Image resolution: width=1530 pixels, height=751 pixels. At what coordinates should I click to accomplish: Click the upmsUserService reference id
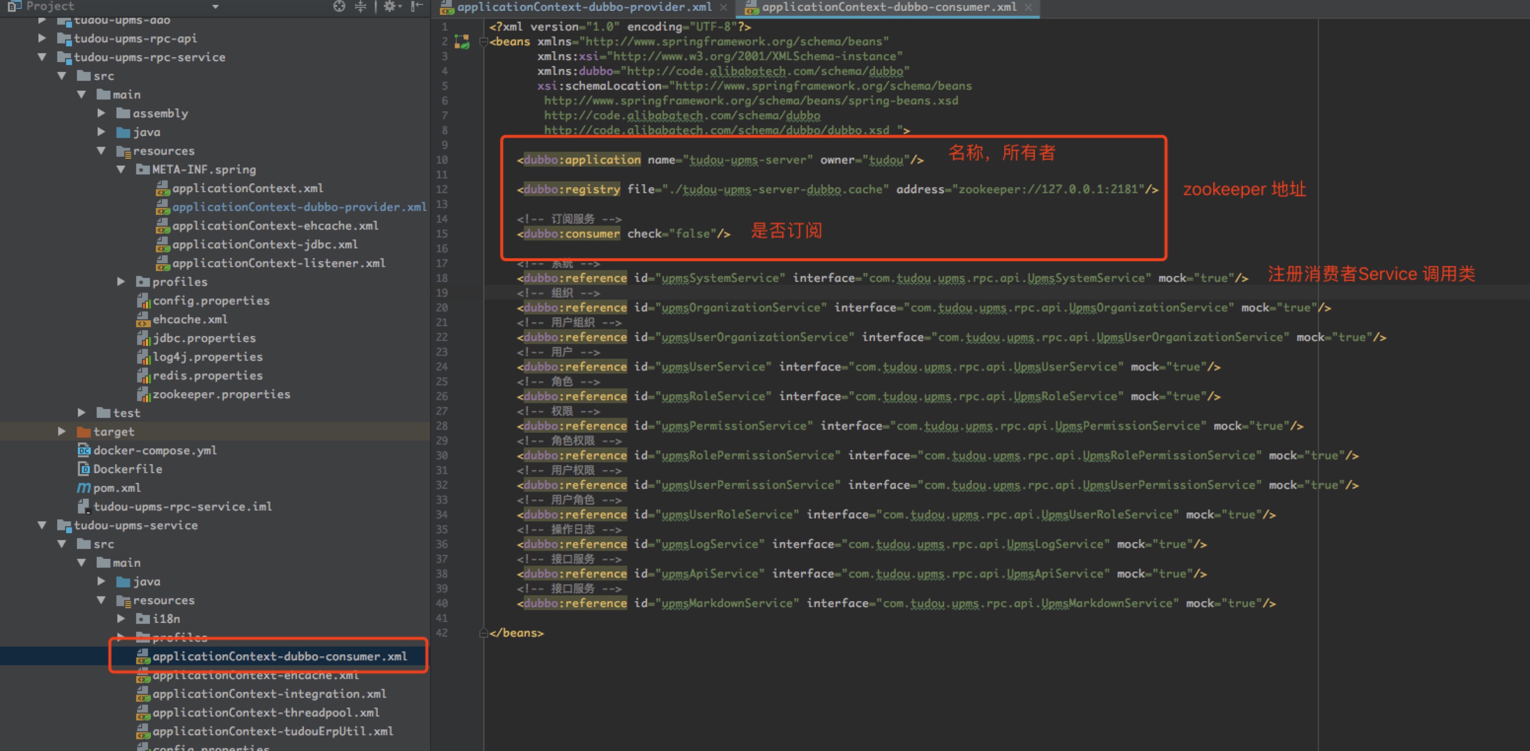[x=713, y=367]
